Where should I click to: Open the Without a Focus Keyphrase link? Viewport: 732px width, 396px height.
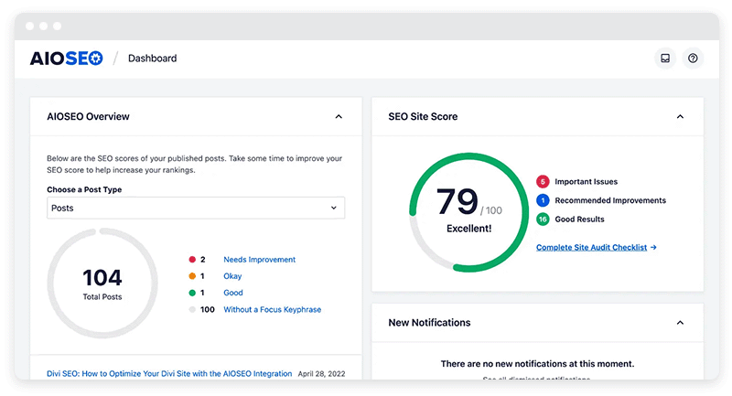pos(272,309)
